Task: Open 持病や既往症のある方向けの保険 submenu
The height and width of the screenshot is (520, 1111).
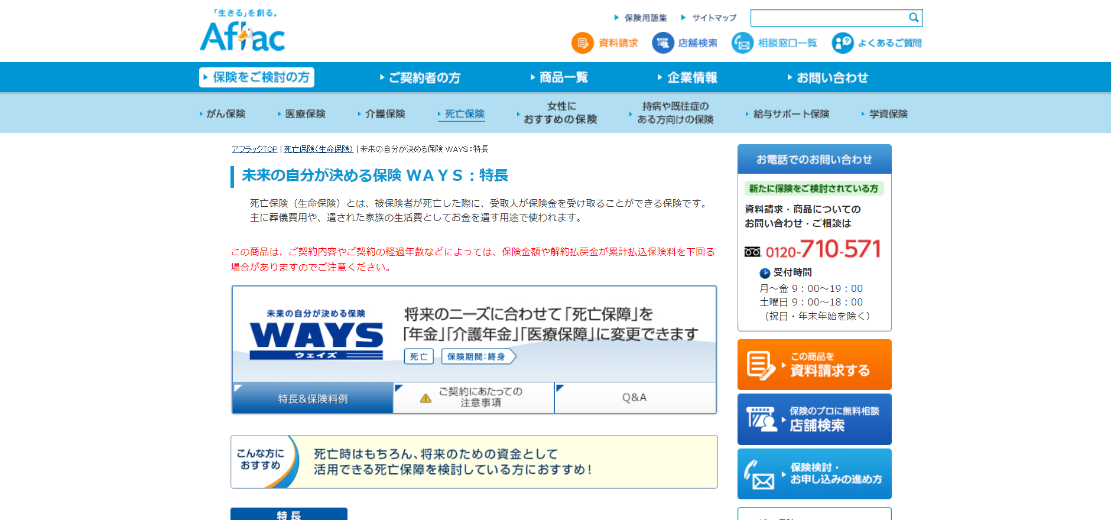Action: [x=672, y=113]
